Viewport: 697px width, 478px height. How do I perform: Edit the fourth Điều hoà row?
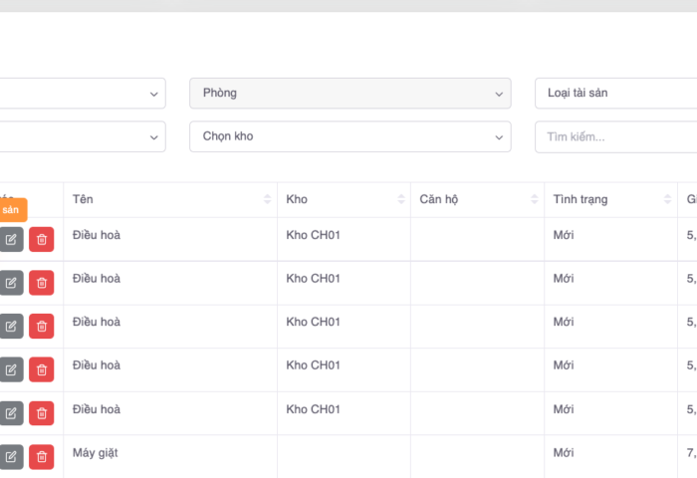click(x=11, y=369)
